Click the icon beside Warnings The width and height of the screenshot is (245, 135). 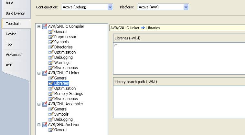[x=51, y=63]
